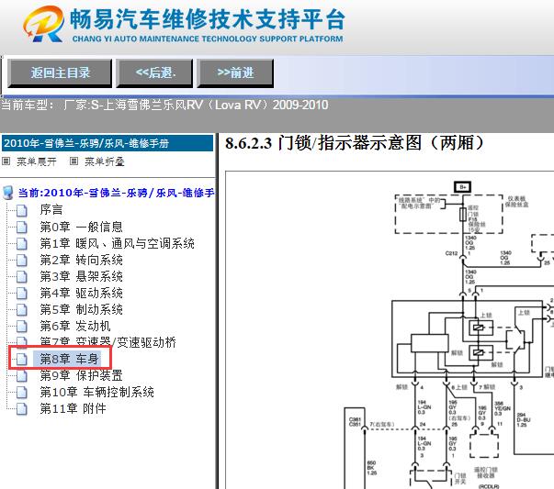
Task: Open 第6章 发动机
Action: (x=75, y=326)
